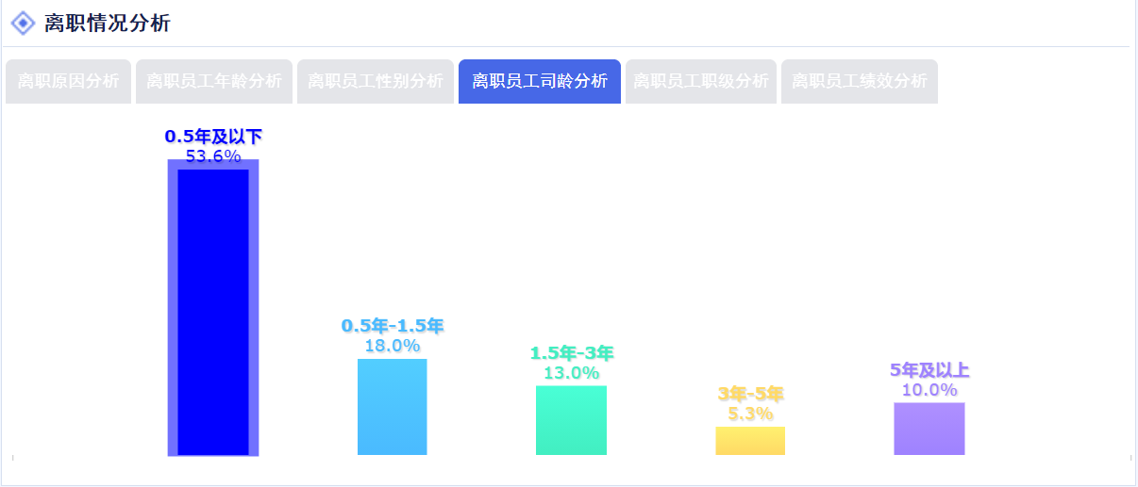This screenshot has height=487, width=1138.
Task: Select the light blue 0.5年-1.5年 bar
Action: coord(392,407)
